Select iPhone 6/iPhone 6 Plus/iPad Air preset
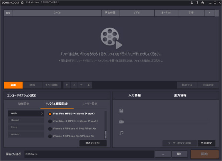This screenshot has width=222, height=161. coord(72,129)
